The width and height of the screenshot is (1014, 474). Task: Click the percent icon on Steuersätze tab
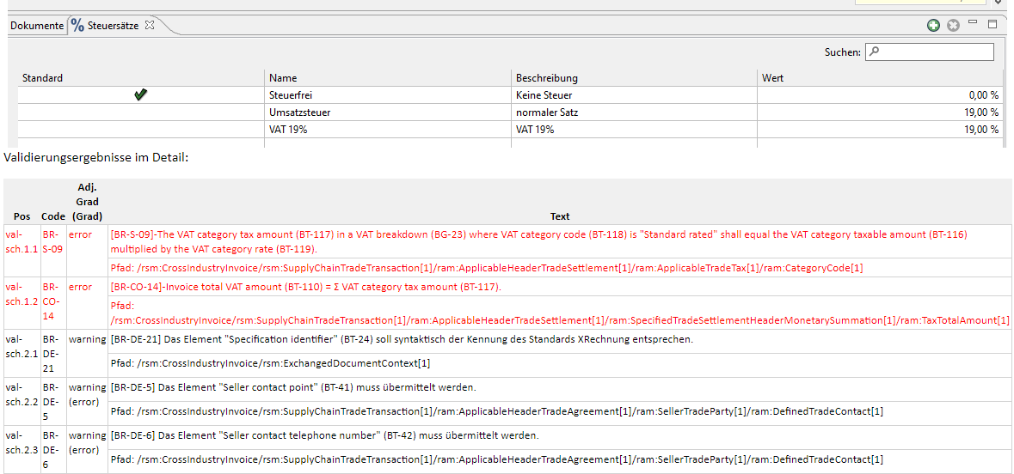point(77,26)
